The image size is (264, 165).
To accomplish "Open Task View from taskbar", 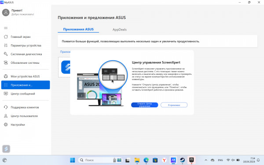I will tap(128, 160).
